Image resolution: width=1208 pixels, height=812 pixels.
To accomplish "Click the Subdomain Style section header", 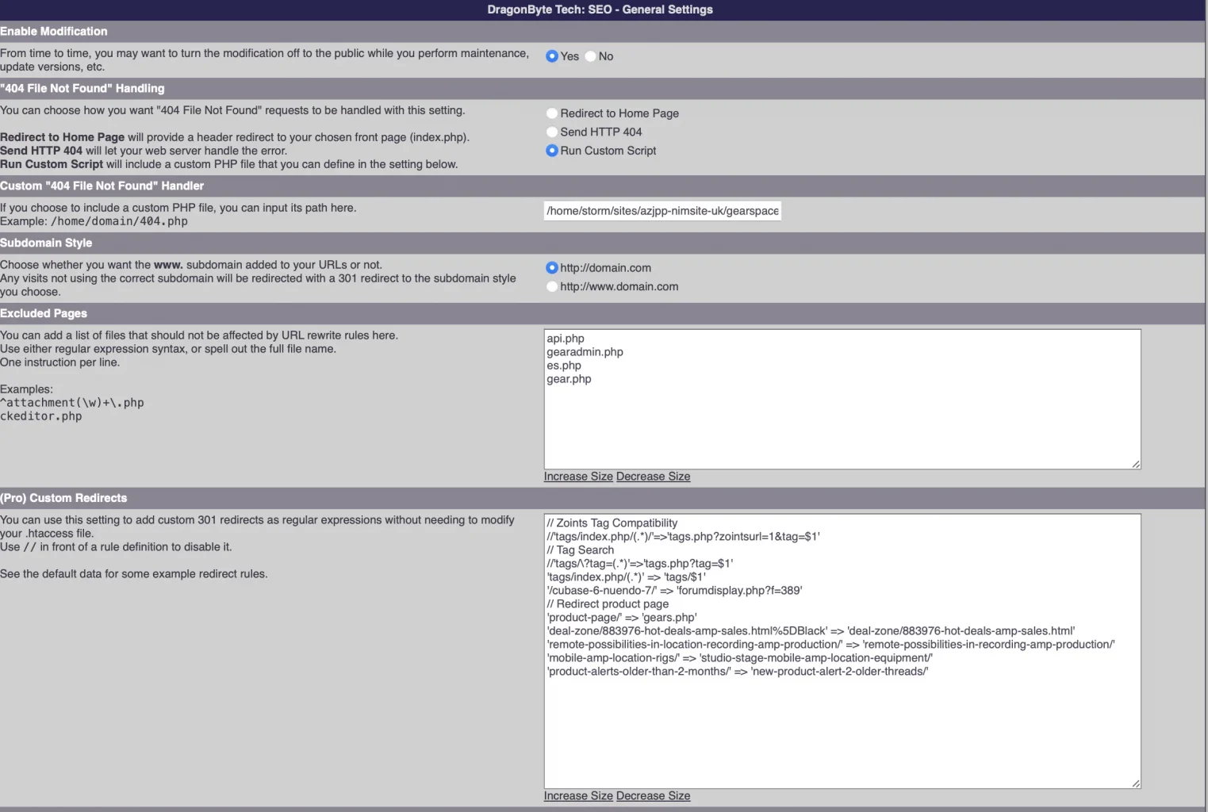I will click(46, 243).
